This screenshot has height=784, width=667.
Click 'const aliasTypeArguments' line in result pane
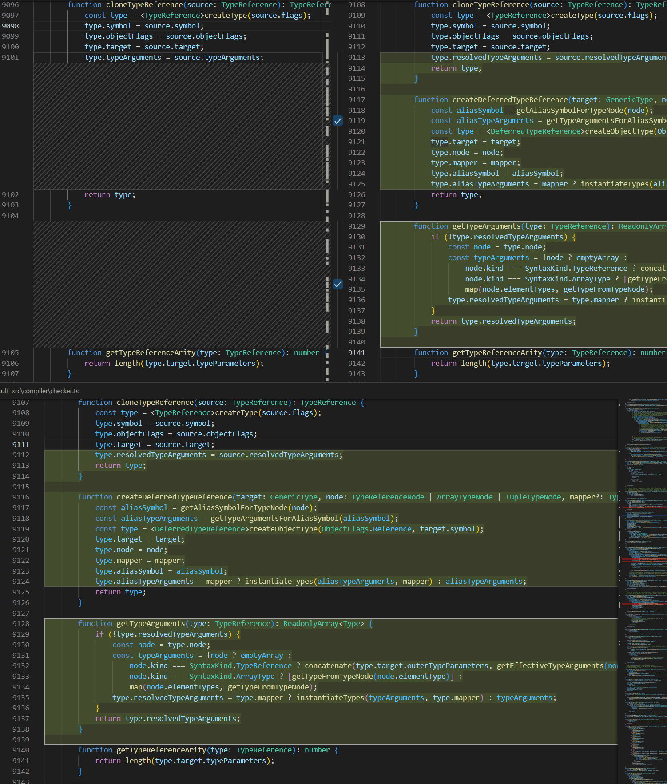tap(247, 519)
